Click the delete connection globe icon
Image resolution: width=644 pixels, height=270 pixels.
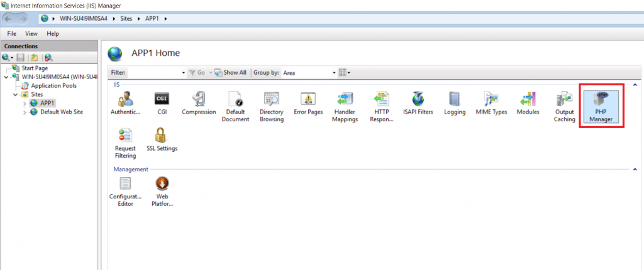coord(48,58)
